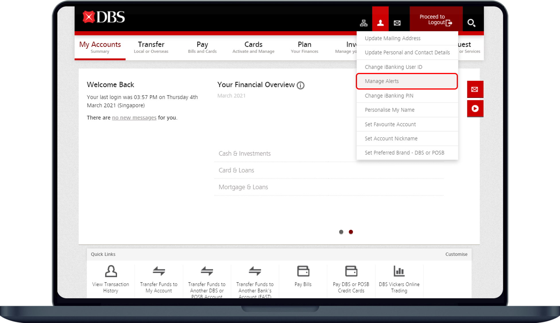
Task: Open the mail envelope icon in header
Action: 397,23
